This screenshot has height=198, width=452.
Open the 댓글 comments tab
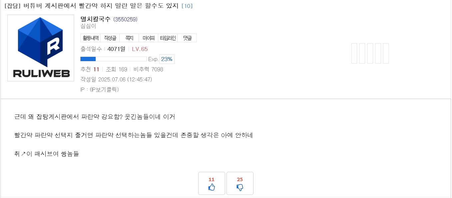pyautogui.click(x=187, y=38)
